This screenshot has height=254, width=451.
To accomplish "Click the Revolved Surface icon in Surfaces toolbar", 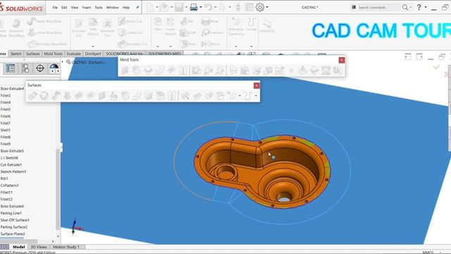I will coord(44,95).
